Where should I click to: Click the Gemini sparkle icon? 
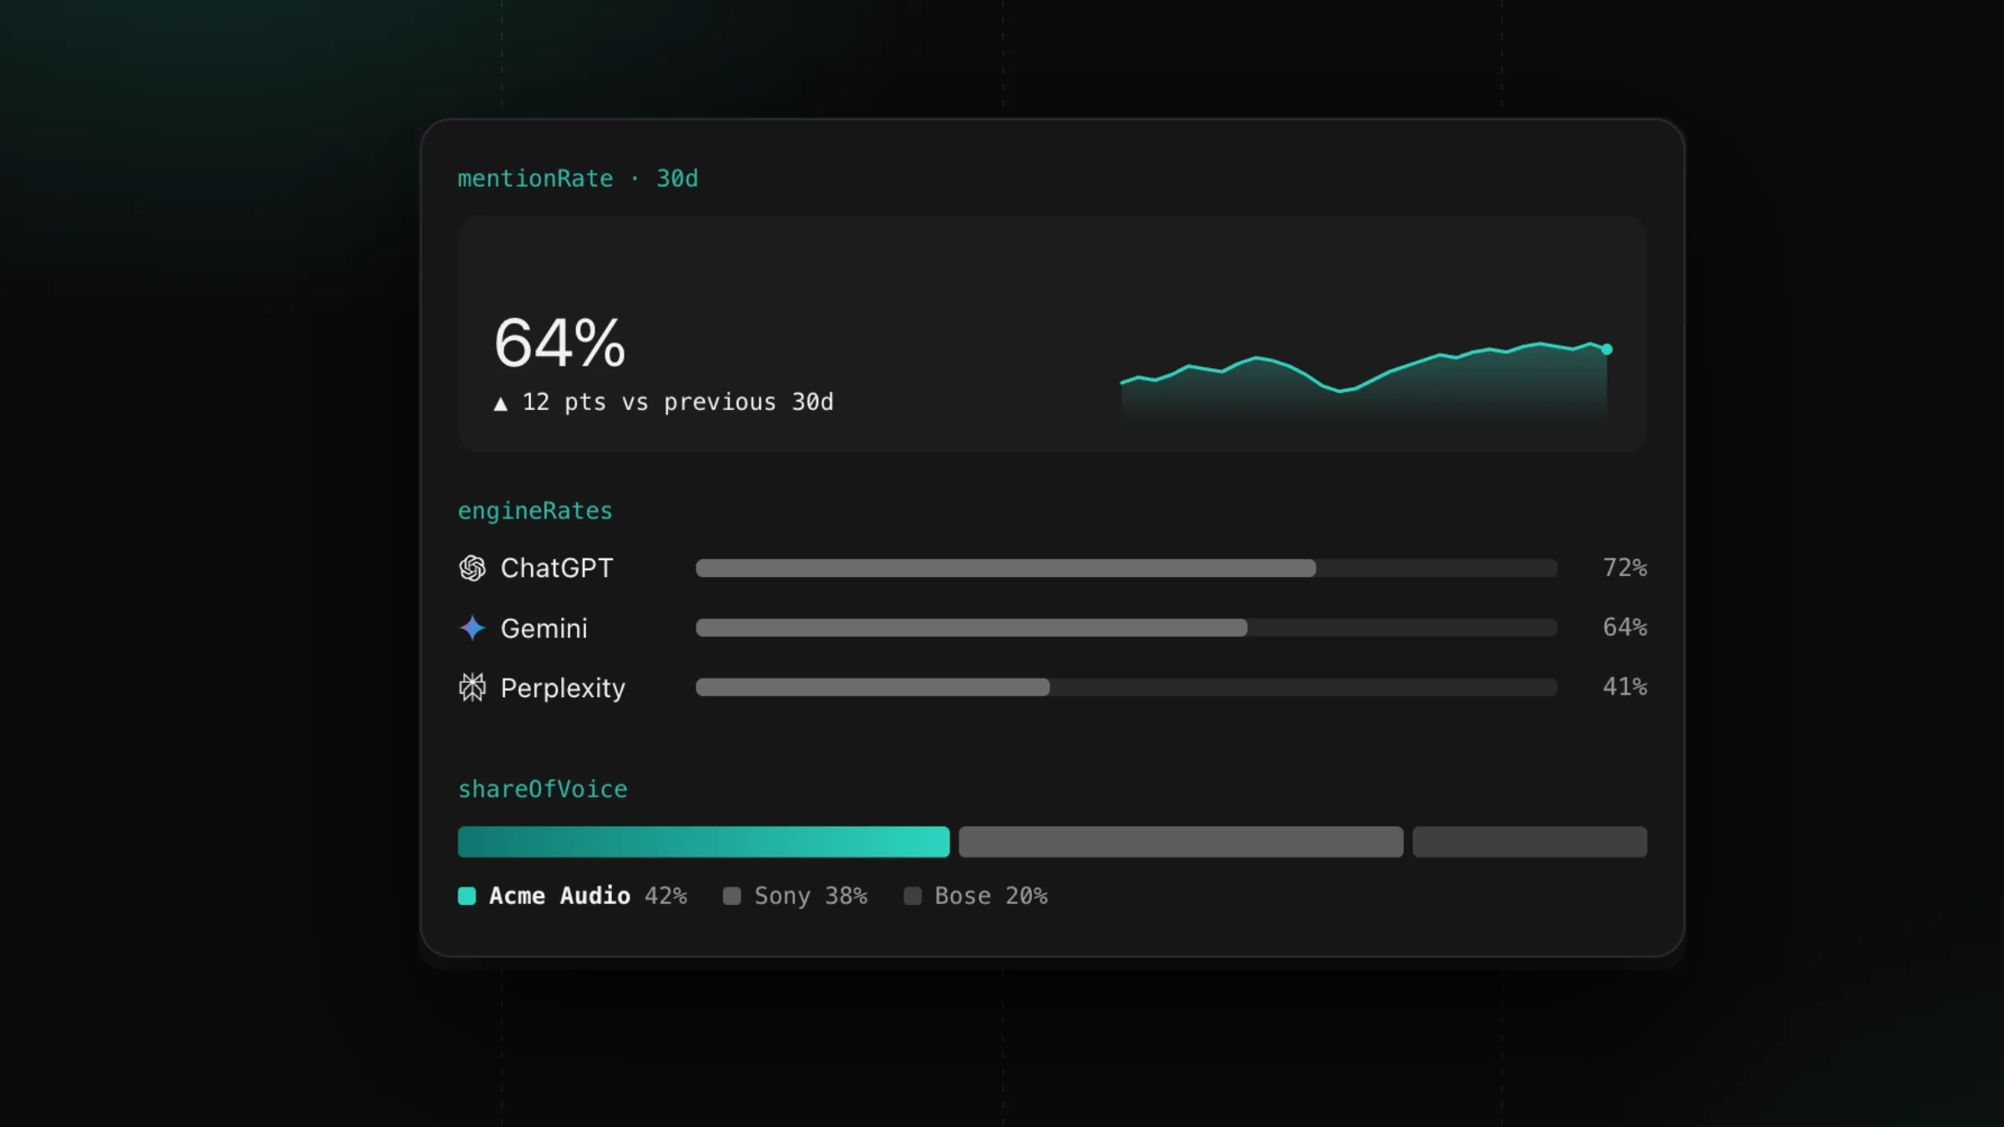pyautogui.click(x=473, y=628)
